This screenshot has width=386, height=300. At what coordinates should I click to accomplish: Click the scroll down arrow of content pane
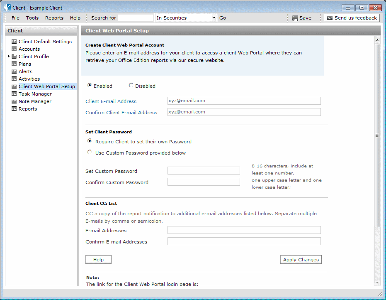[377, 282]
